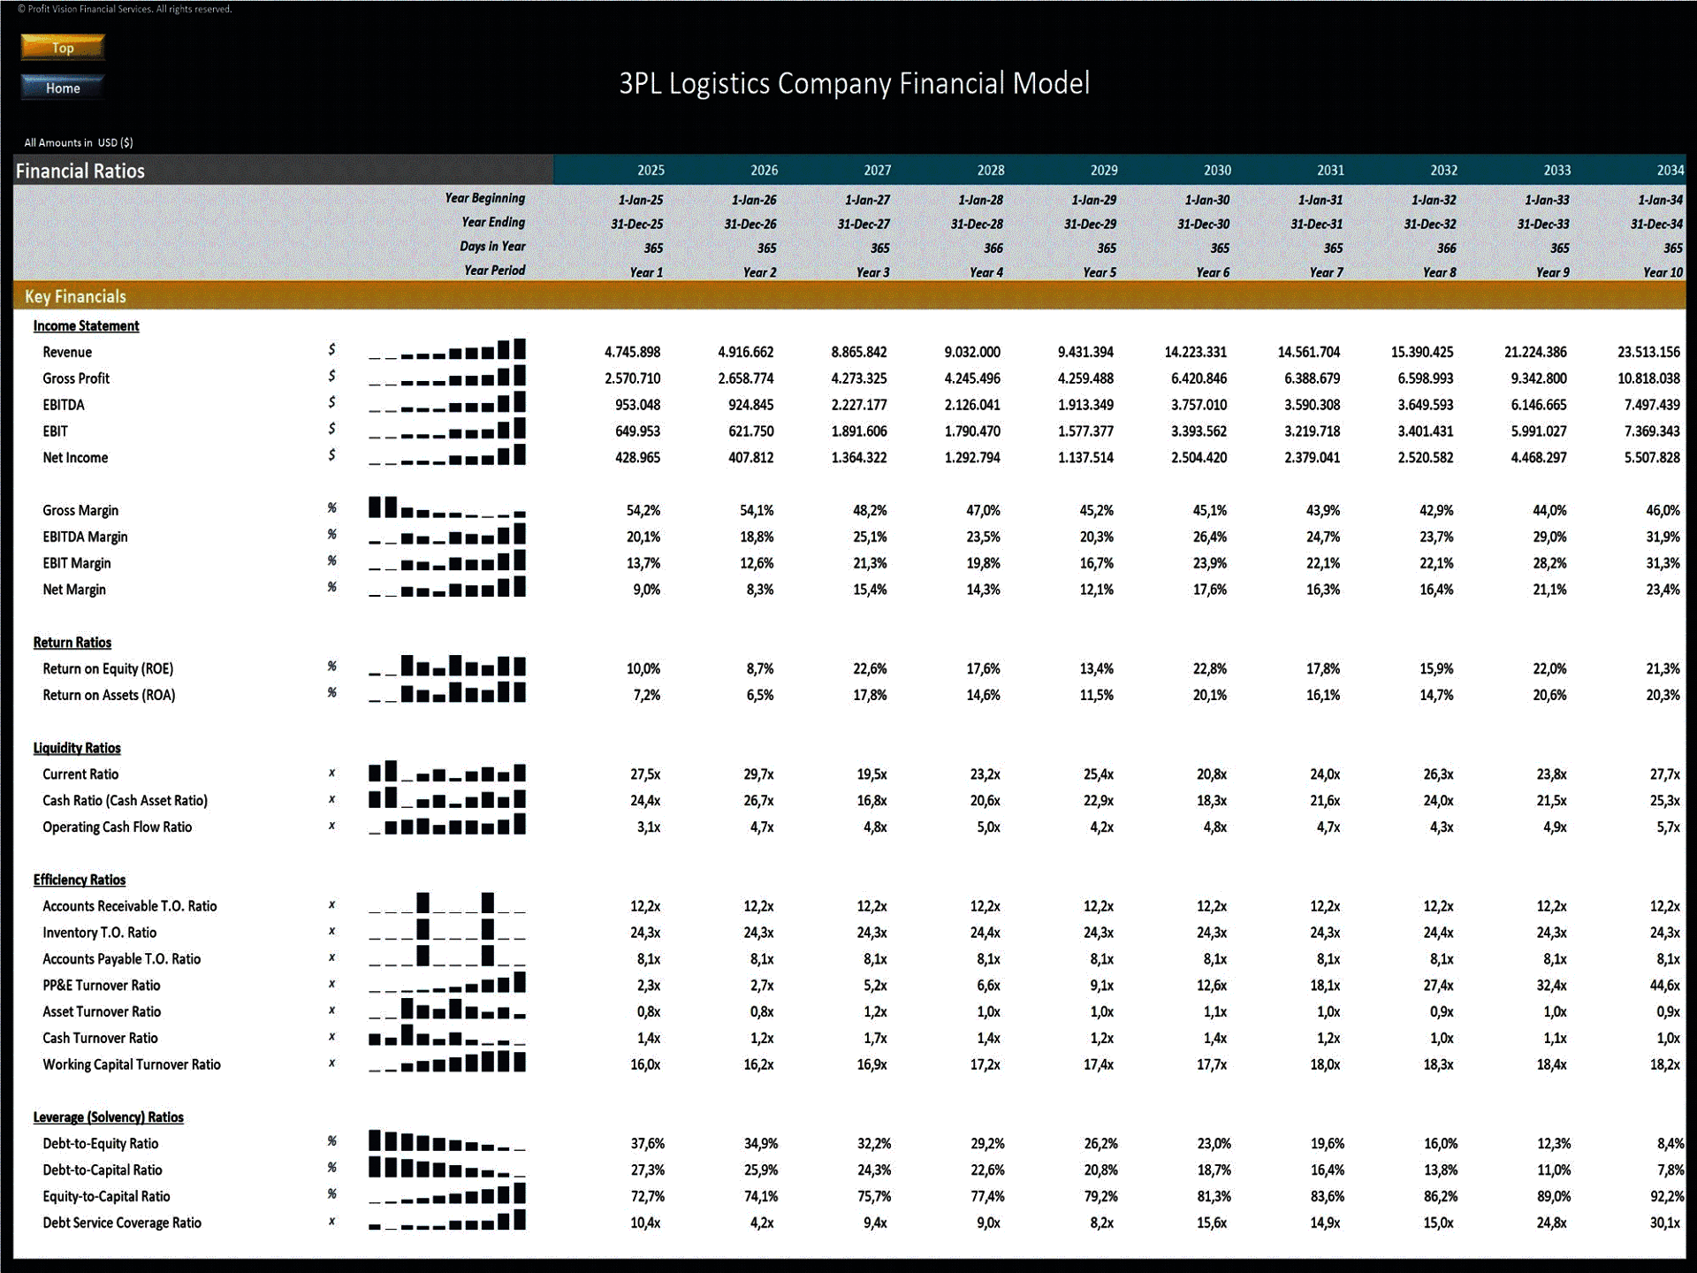Screen dimensions: 1697x1273
Task: Select the 3PL Logistics Company Financial Model title
Action: click(x=854, y=83)
